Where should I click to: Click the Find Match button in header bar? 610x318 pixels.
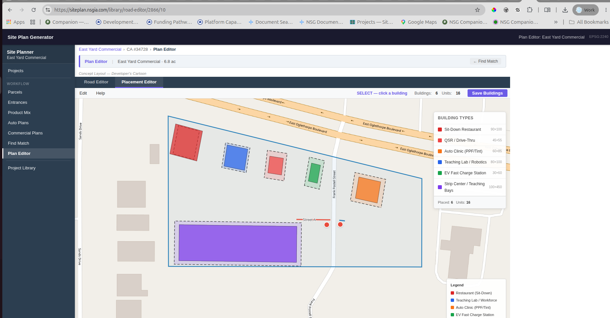485,61
